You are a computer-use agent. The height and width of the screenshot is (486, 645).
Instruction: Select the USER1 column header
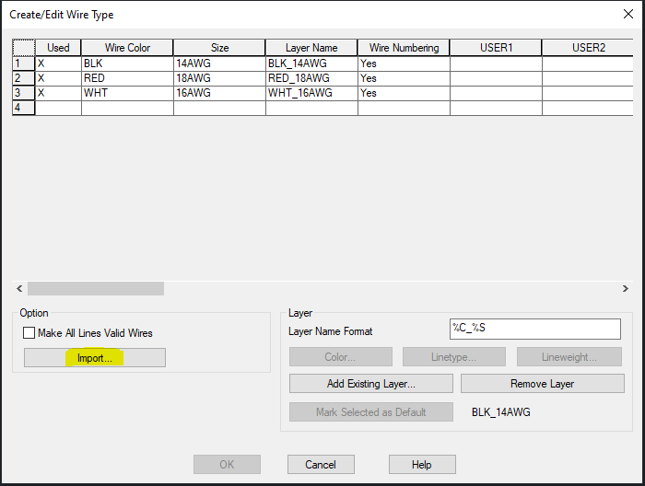point(496,48)
